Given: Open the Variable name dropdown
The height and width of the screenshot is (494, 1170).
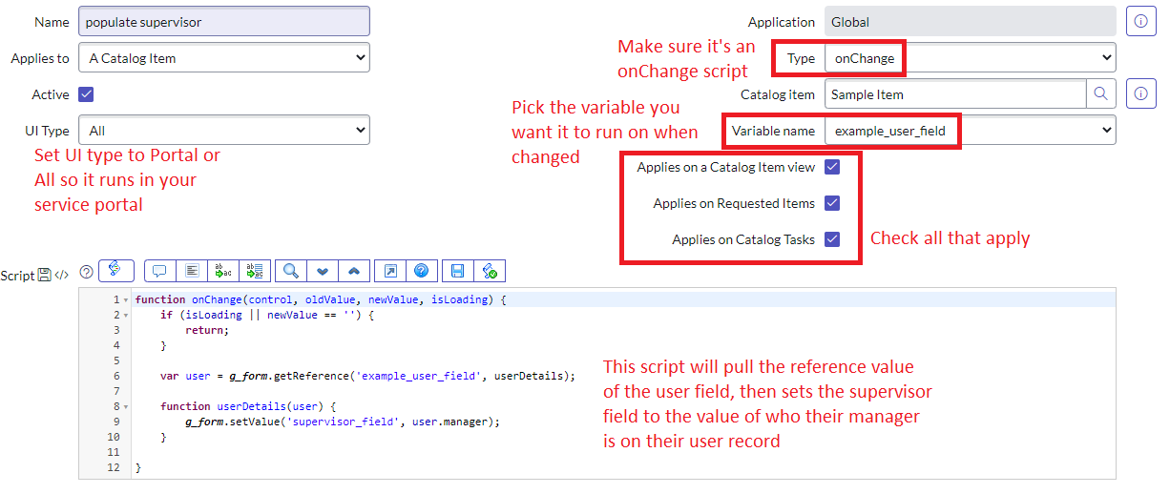Looking at the screenshot, I should (x=970, y=130).
